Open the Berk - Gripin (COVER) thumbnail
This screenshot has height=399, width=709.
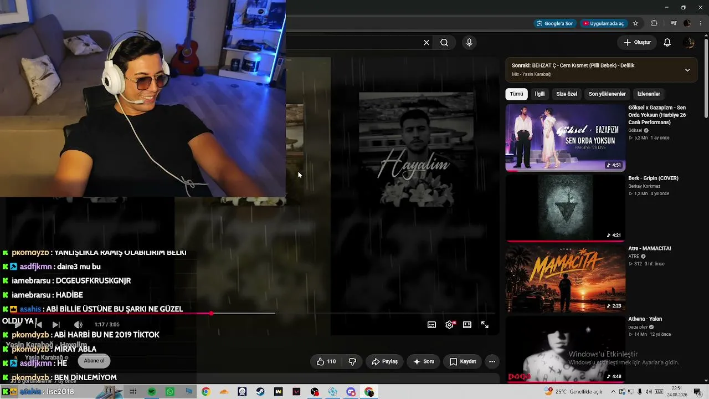[x=565, y=208]
